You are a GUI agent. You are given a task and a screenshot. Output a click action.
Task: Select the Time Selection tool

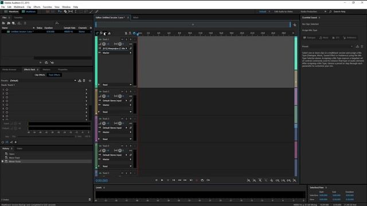coord(75,11)
